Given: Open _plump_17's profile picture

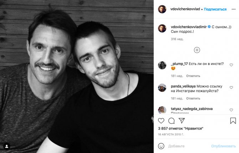Looking at the screenshot, I should pos(162,65).
